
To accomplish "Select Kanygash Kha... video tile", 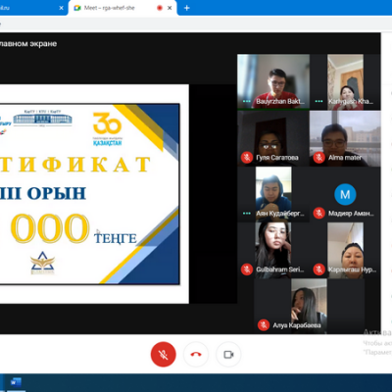I will (x=345, y=82).
